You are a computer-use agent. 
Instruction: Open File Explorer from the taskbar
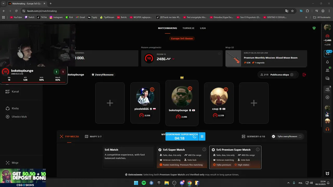[166, 183]
